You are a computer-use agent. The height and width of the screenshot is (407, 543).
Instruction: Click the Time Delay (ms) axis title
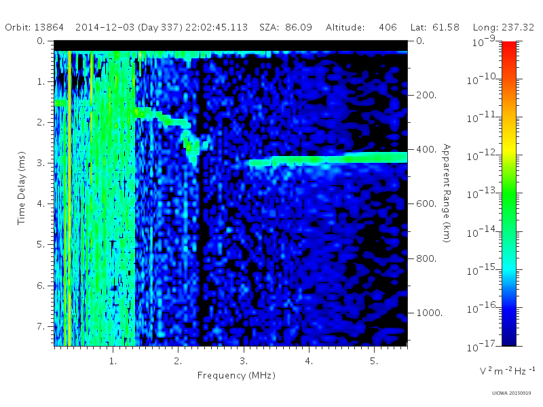click(x=22, y=188)
